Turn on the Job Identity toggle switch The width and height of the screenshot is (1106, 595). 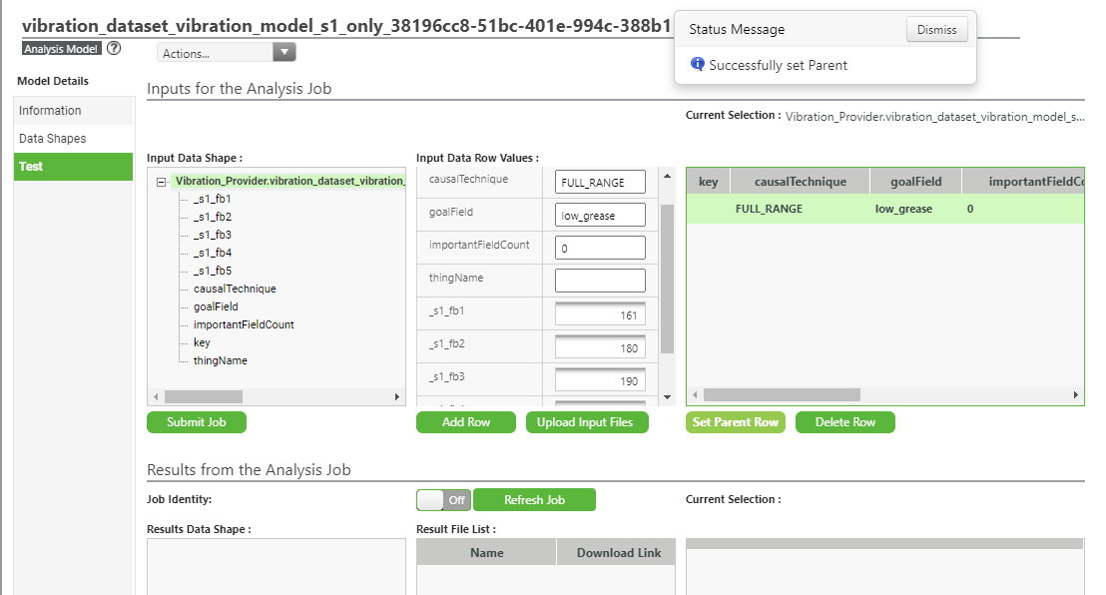(x=442, y=499)
